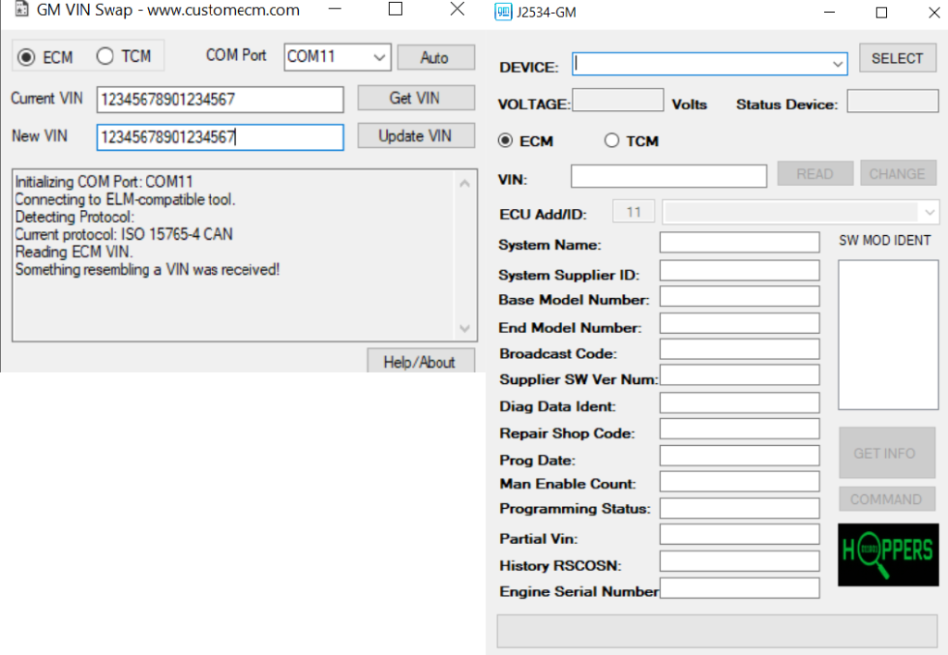Image resolution: width=948 pixels, height=655 pixels.
Task: Click the Update VIN button
Action: click(x=416, y=135)
